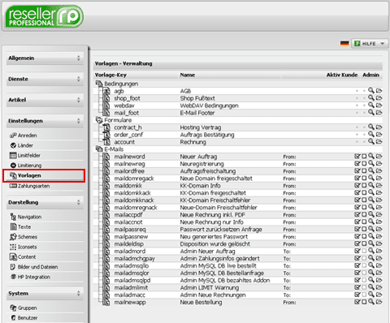Preview the order_conf template with magnifier
Screen dimensions: 390x323
click(371, 135)
